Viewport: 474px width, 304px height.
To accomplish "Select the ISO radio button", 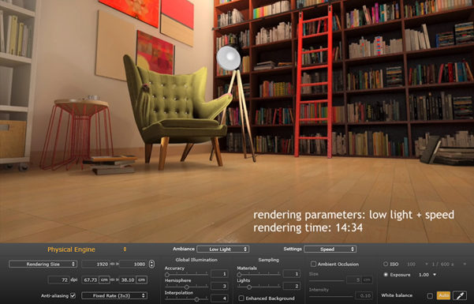I will click(386, 264).
